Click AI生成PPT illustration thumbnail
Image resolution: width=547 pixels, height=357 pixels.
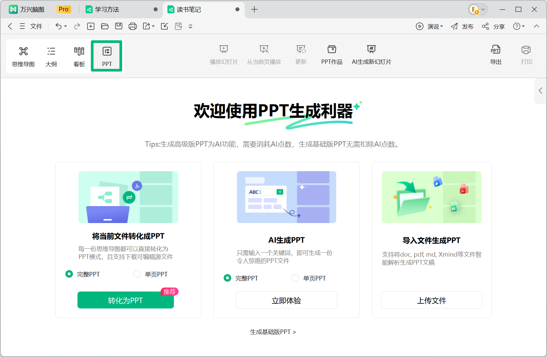pos(287,197)
